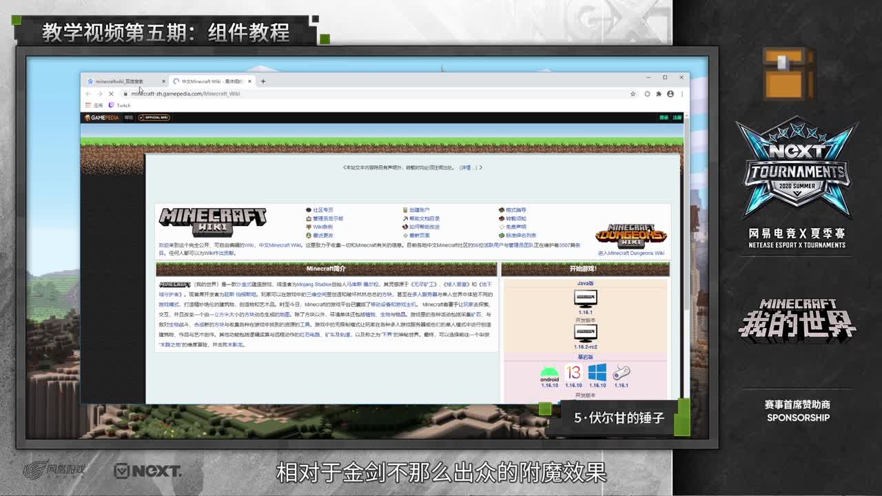This screenshot has height=496, width=882.
Task: Open the 基岩版 heading link
Action: pos(586,357)
